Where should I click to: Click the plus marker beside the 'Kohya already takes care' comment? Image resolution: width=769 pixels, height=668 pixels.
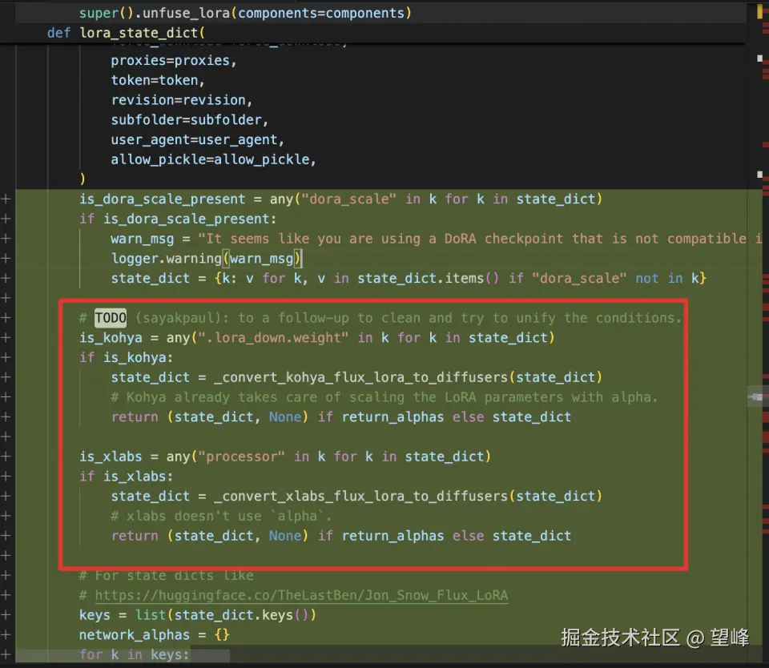(x=6, y=396)
